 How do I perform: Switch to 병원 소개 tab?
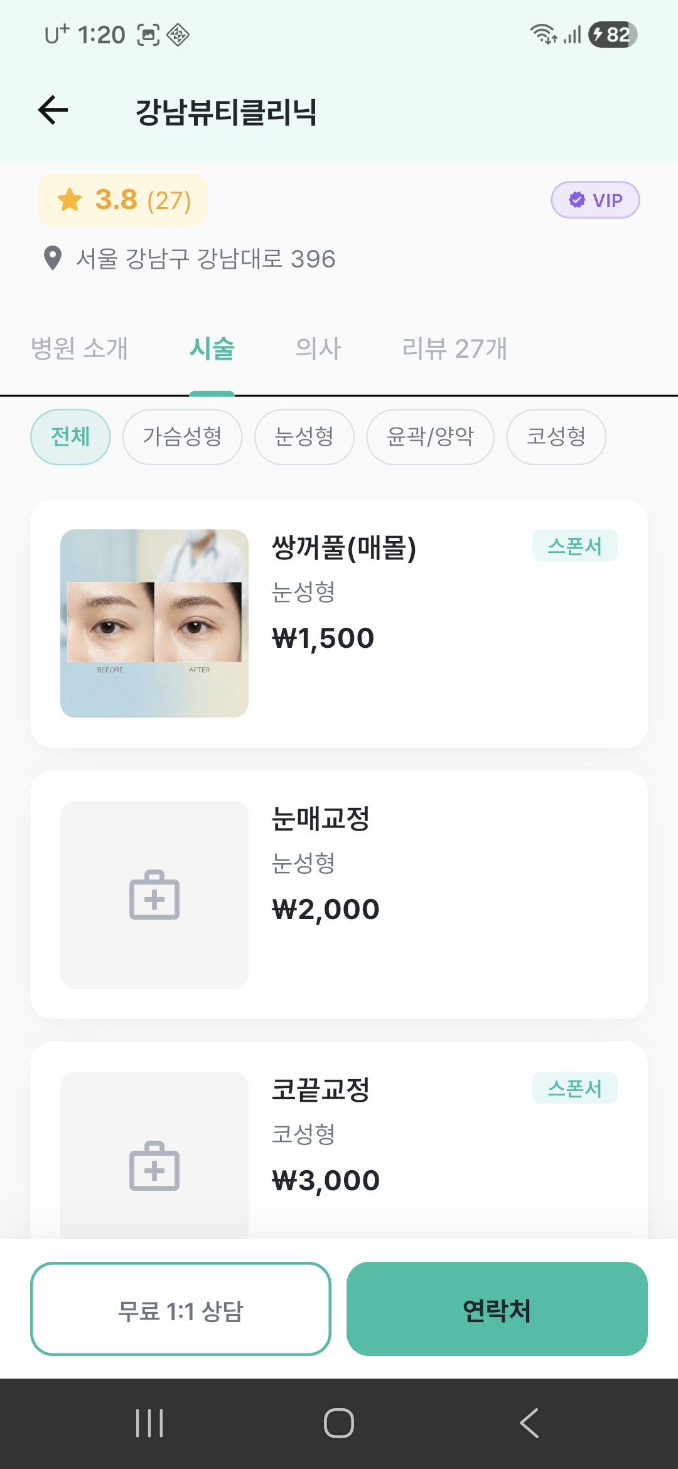[80, 349]
